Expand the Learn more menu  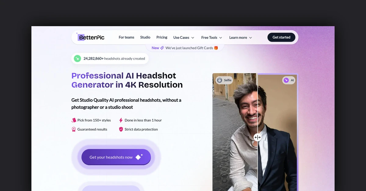pyautogui.click(x=240, y=37)
